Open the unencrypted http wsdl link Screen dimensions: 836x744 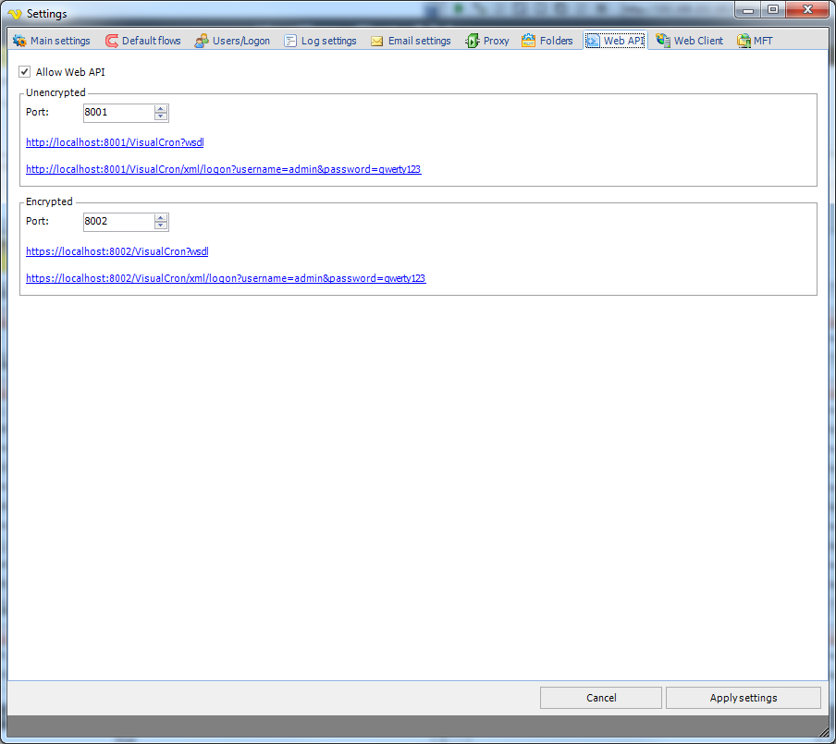115,142
